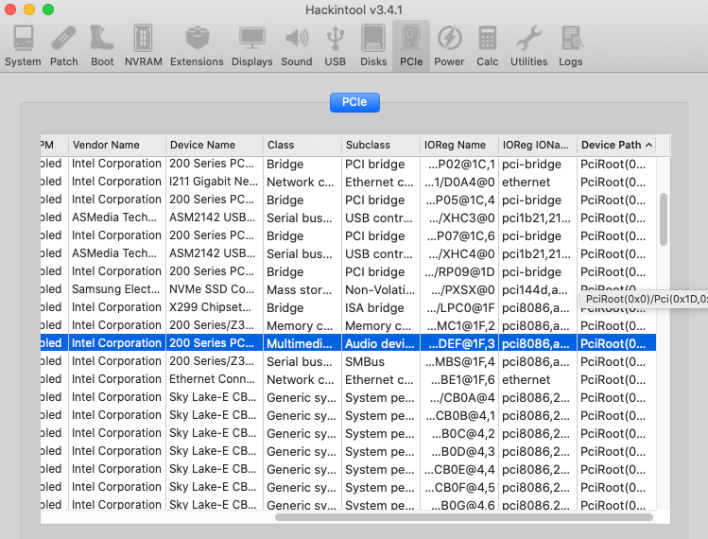Select the I211 Gigabit Network row
The width and height of the screenshot is (708, 539).
click(348, 182)
